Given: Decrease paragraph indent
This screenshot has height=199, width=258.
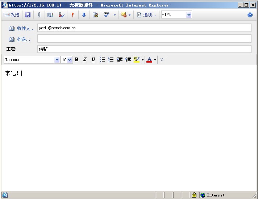Looking at the screenshot, I should pyautogui.click(x=120, y=59).
